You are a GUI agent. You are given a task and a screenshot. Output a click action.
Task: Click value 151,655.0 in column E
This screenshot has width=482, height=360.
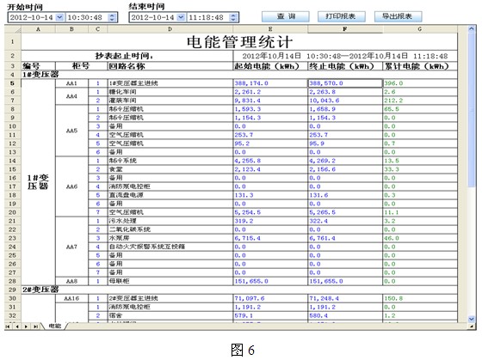pos(270,281)
